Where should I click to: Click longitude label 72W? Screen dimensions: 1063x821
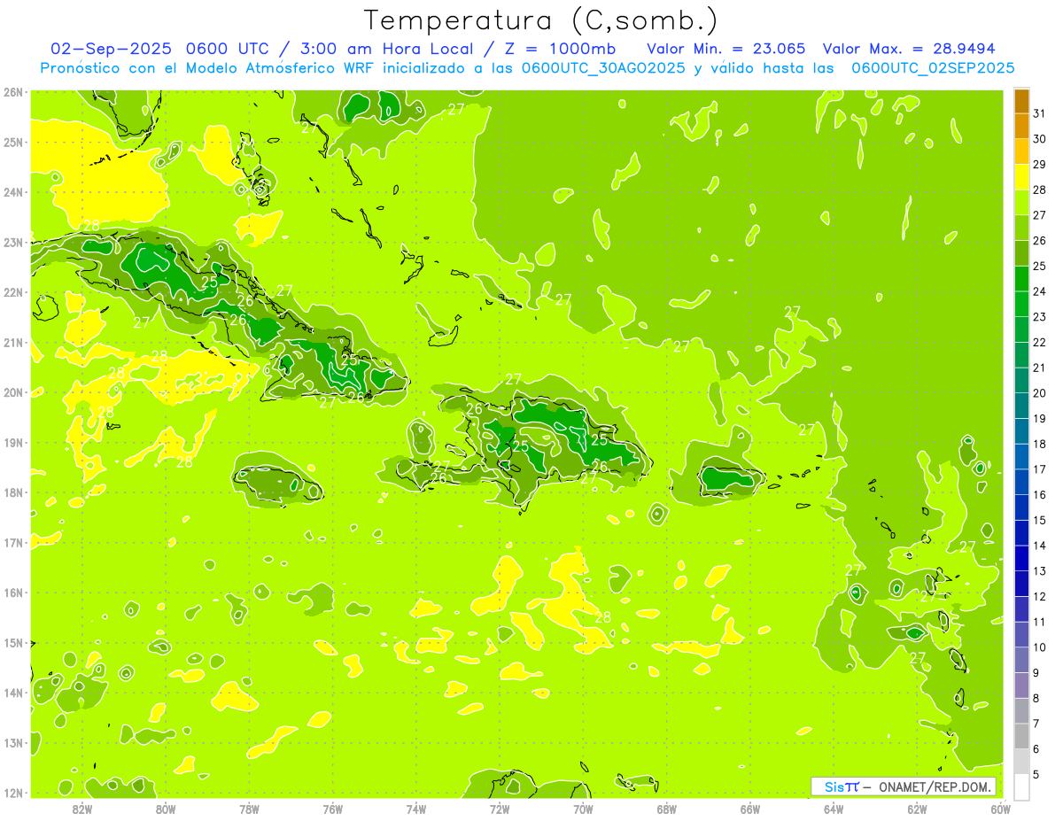pos(500,809)
